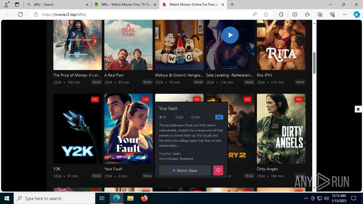This screenshot has width=363, height=204.
Task: Toggle split screen icon
Action: click(295, 14)
